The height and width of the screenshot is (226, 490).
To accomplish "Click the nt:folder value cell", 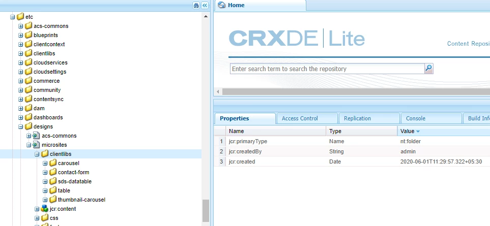I will click(443, 141).
